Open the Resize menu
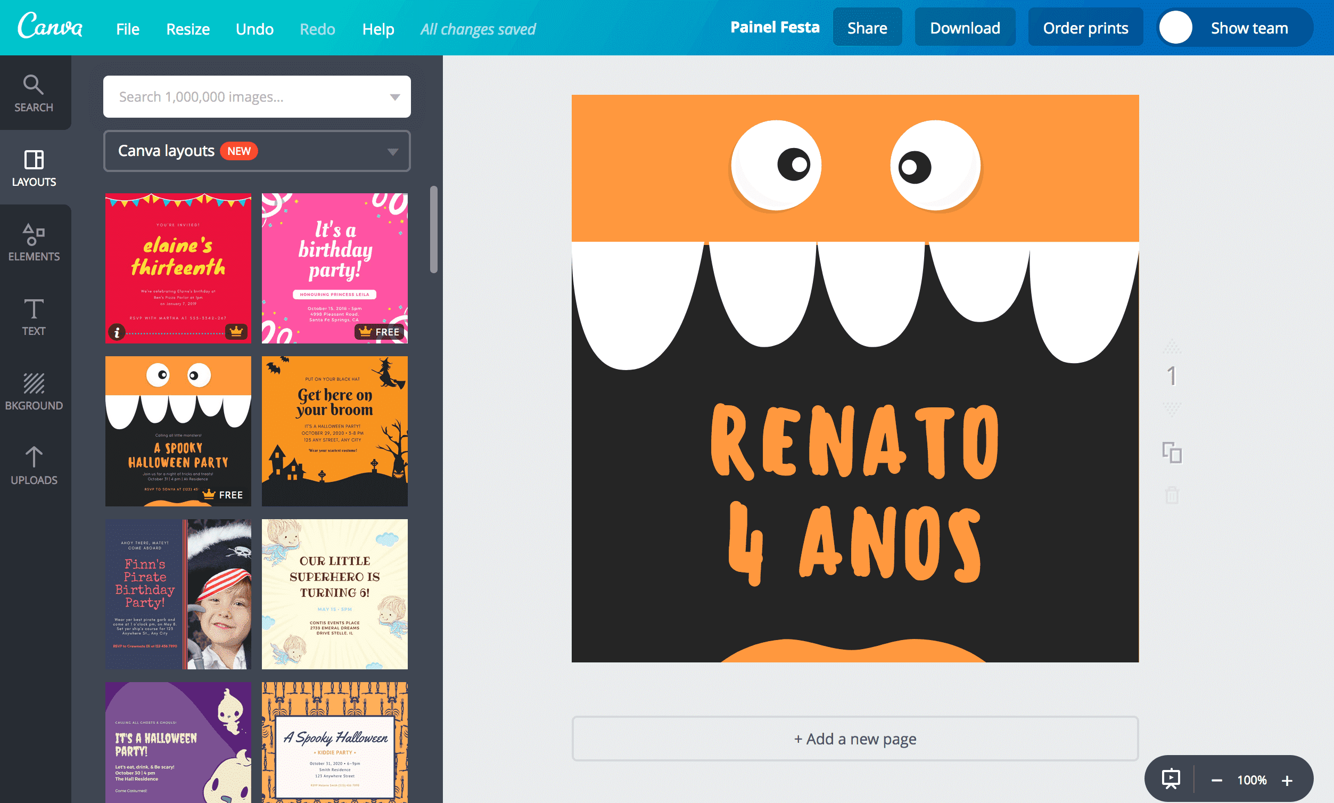Viewport: 1334px width, 803px height. coord(188,29)
